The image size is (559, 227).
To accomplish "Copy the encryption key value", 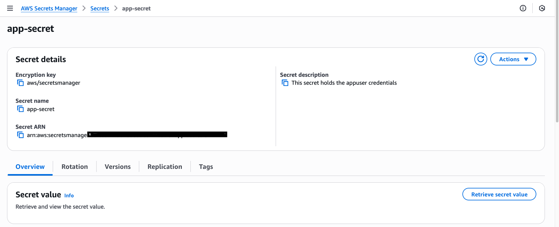I will tap(20, 83).
